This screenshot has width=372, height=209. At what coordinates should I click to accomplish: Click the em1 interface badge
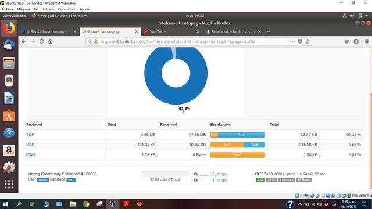[x=71, y=180]
